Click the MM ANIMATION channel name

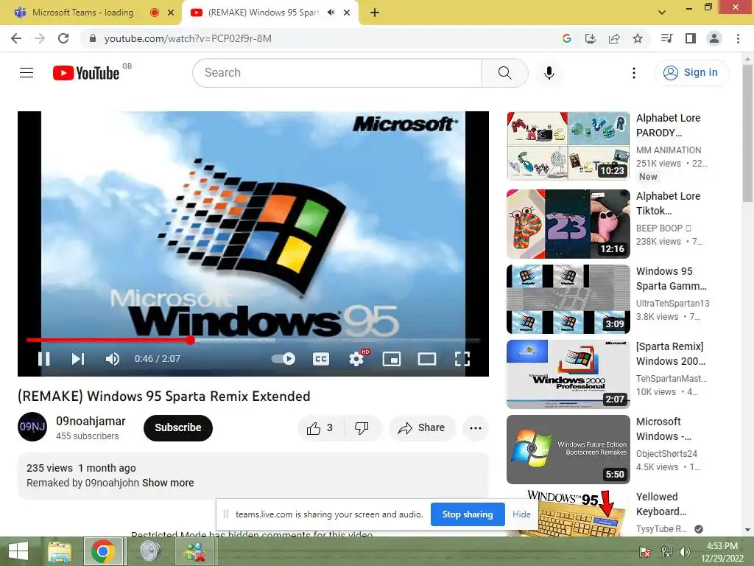tap(669, 150)
